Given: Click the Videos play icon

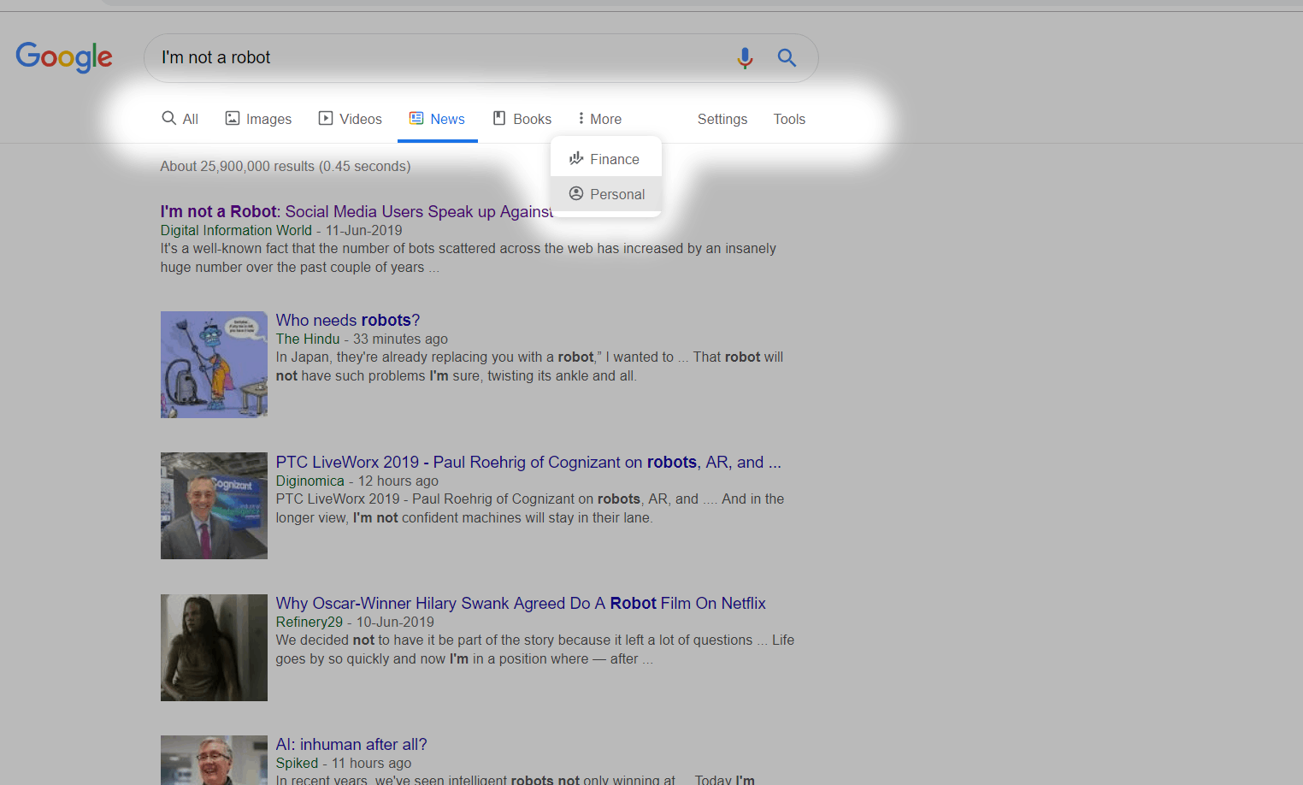Looking at the screenshot, I should 326,118.
